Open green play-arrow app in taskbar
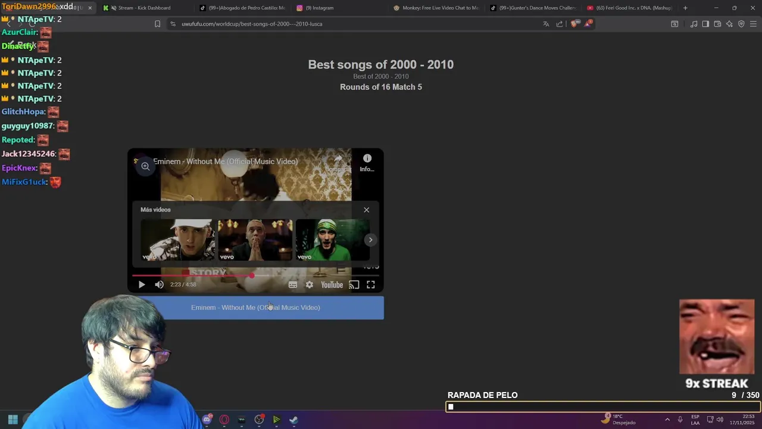The image size is (762, 429). tap(276, 419)
